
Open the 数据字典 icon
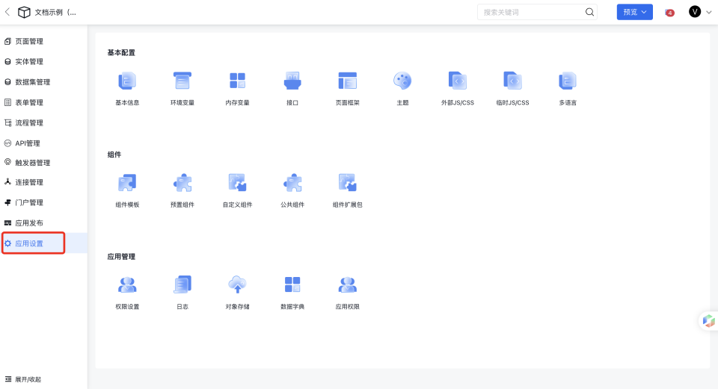[292, 284]
